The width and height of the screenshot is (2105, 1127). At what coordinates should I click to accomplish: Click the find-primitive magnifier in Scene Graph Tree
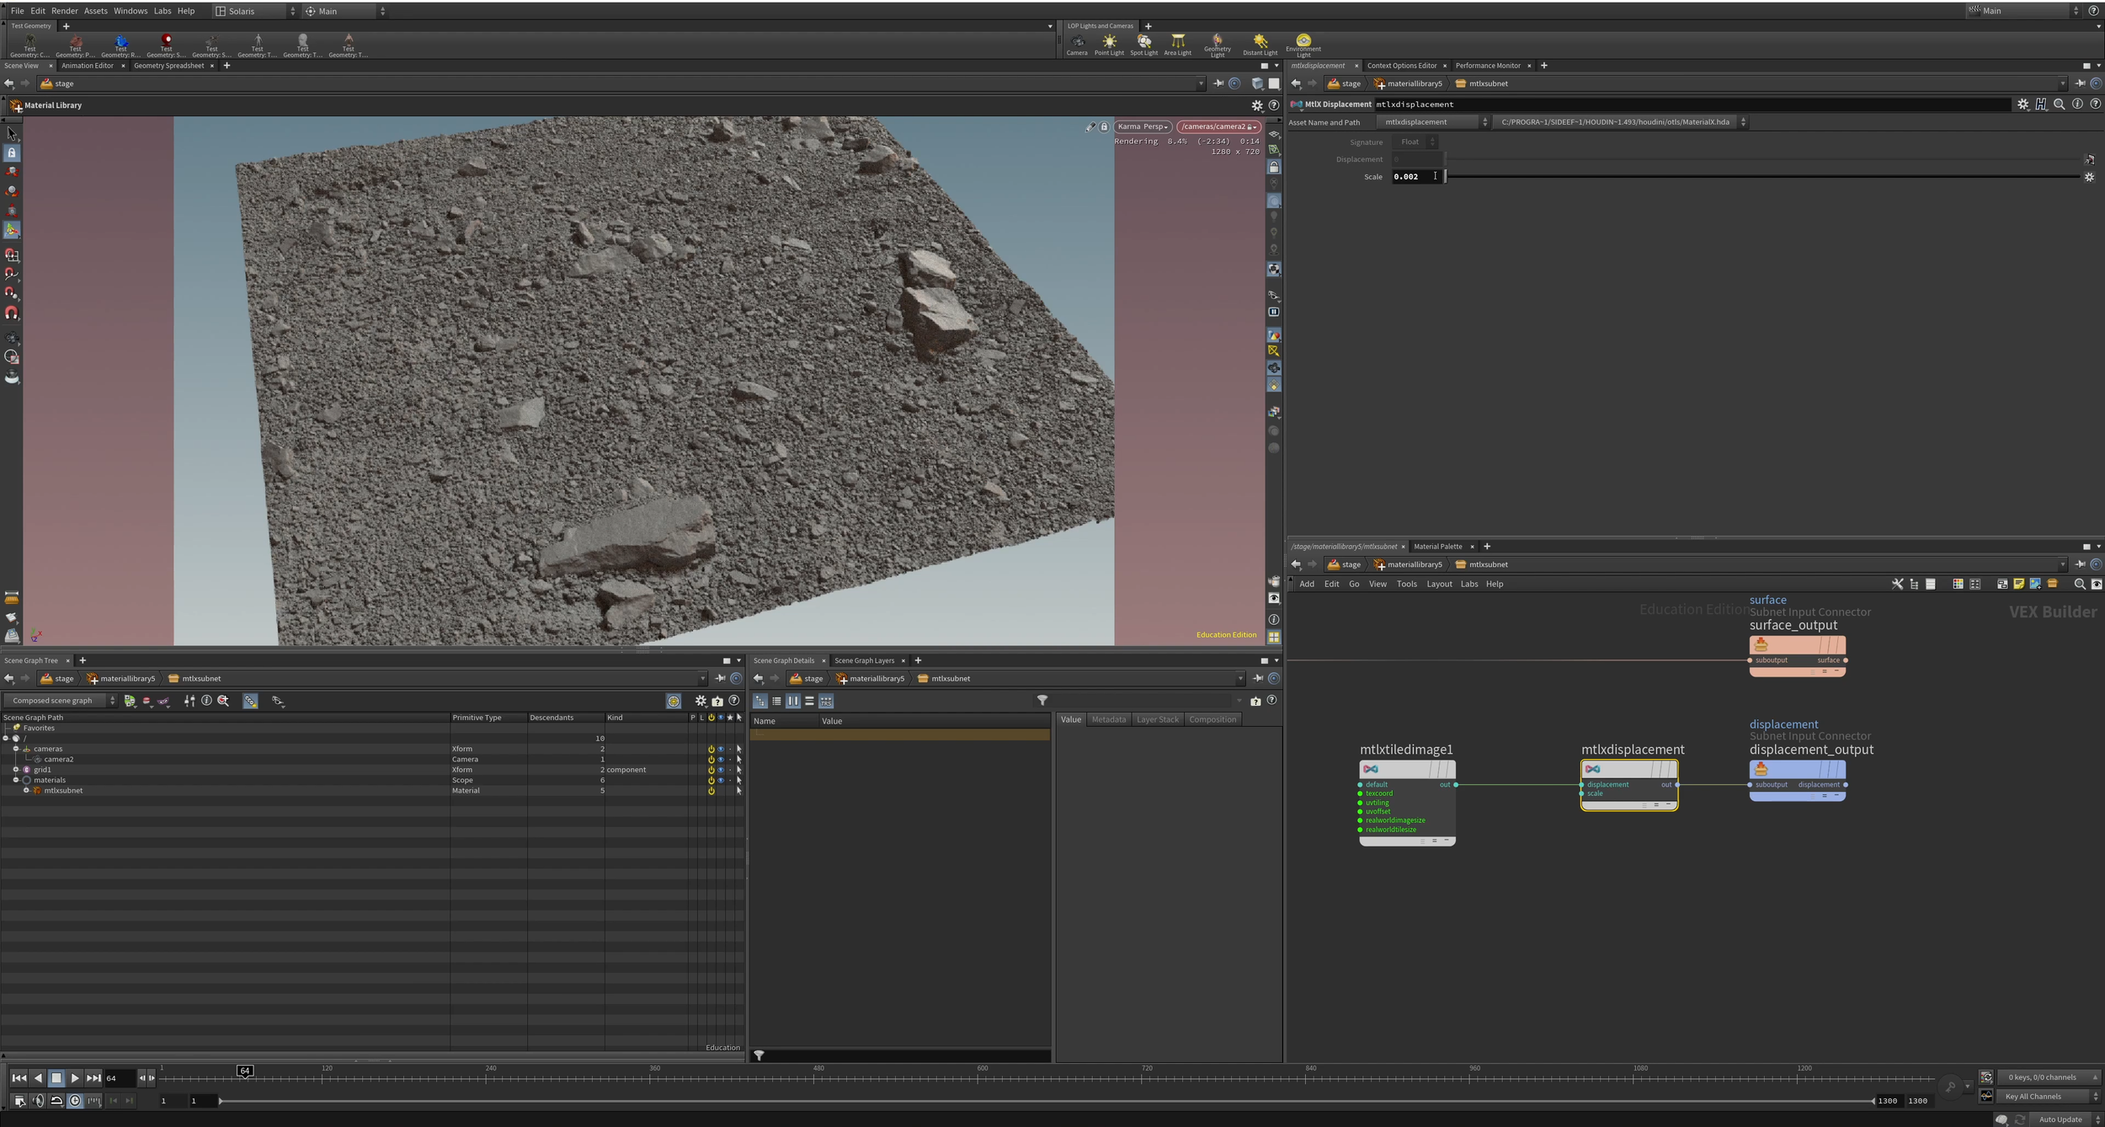tap(223, 700)
